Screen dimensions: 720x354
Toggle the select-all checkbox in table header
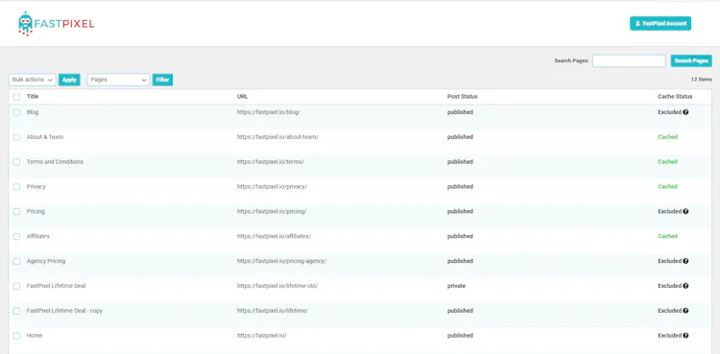16,97
